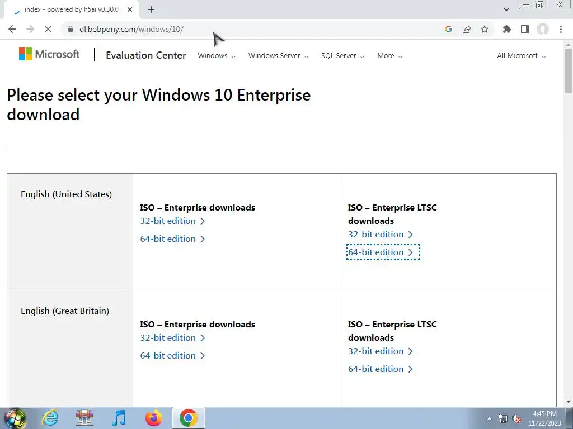Image resolution: width=573 pixels, height=429 pixels.
Task: Open Great Britain Enterprise 32-bit edition link
Action: (172, 338)
